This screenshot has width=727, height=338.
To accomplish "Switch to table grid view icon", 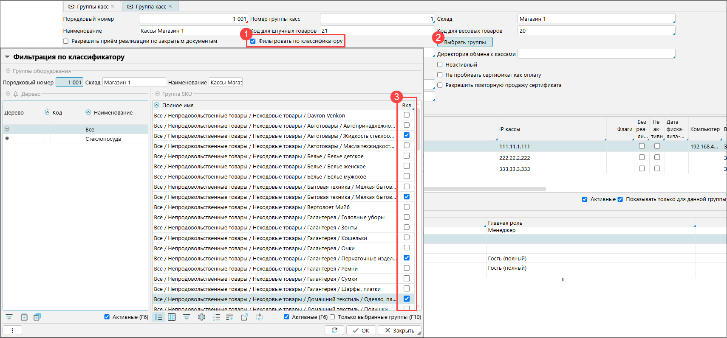I will click(x=172, y=317).
